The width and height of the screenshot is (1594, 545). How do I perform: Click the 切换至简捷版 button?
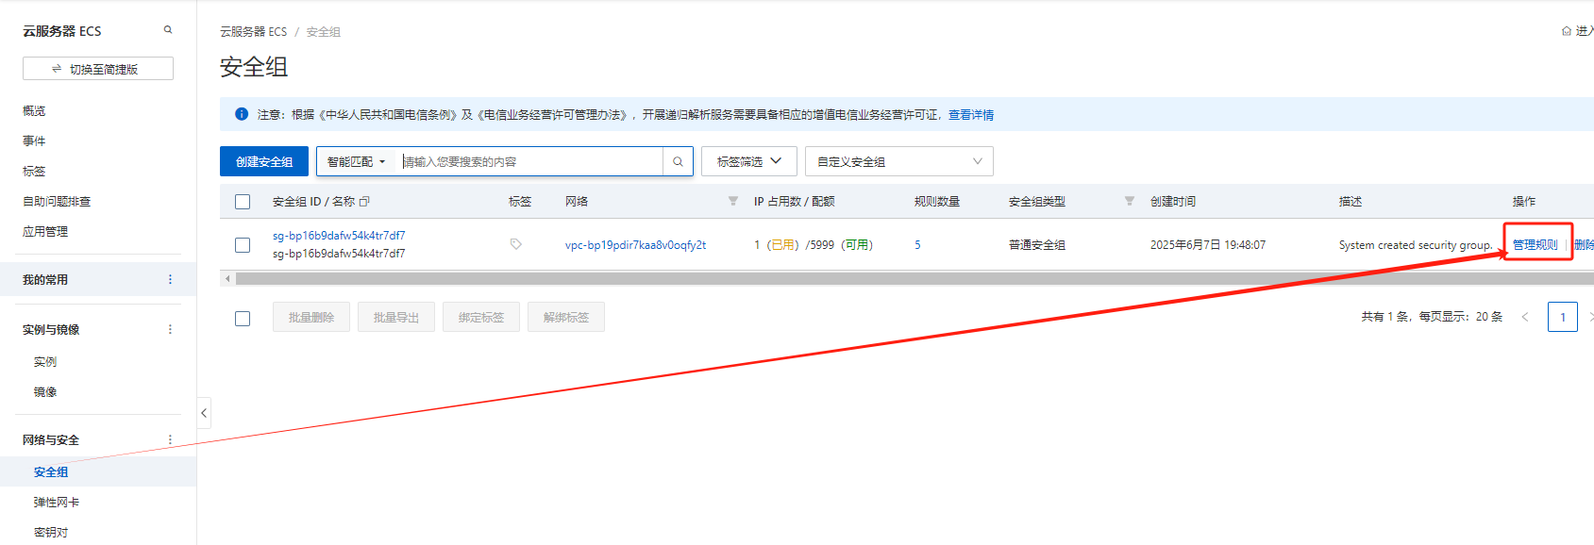coord(98,69)
